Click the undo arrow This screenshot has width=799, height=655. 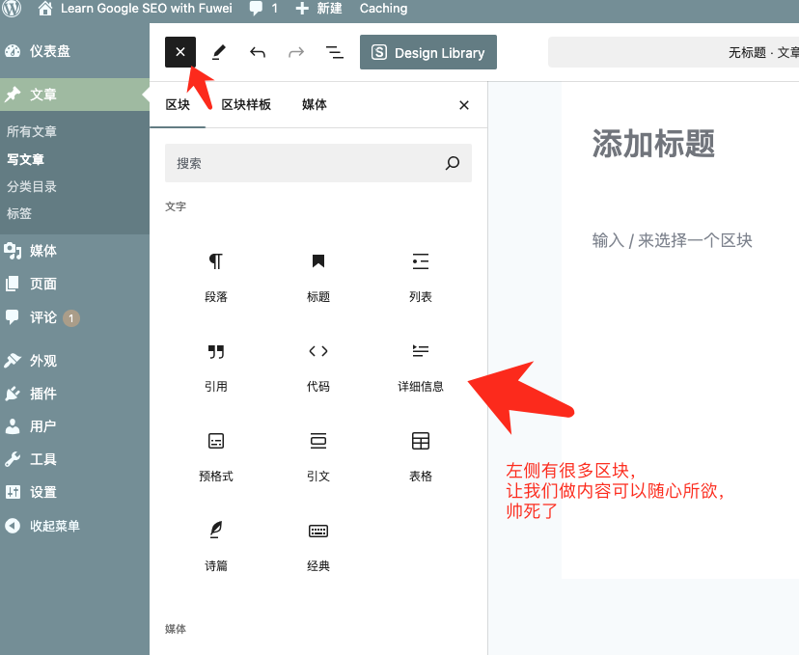pos(258,52)
